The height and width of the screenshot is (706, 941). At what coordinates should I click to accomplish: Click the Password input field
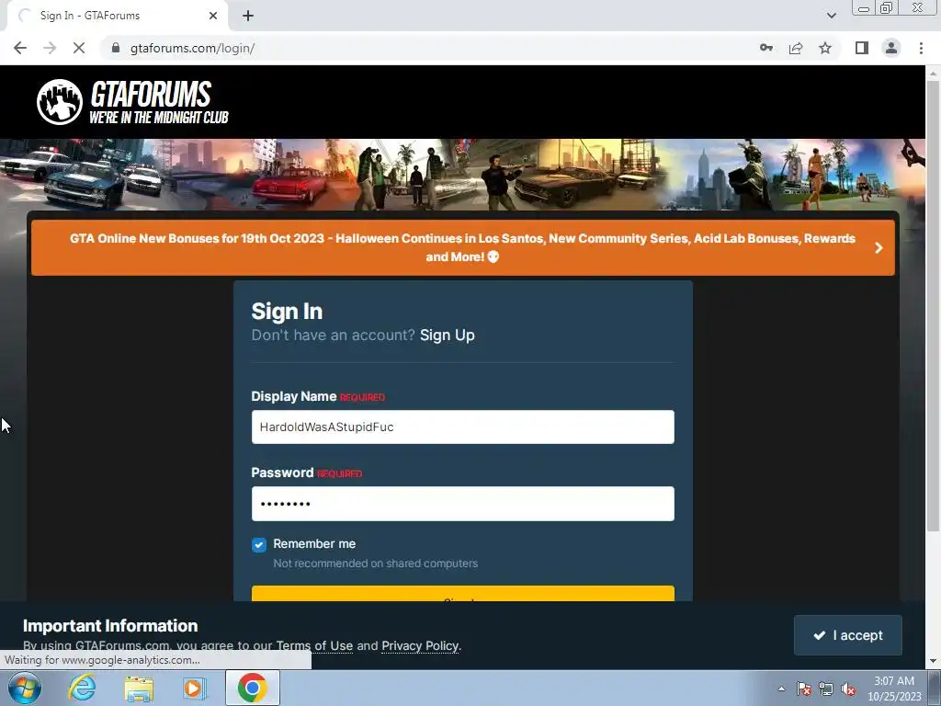tap(463, 503)
